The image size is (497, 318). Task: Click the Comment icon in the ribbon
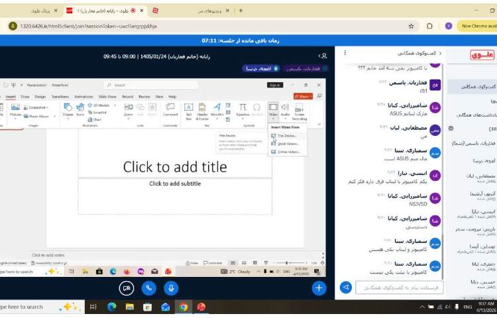[170, 110]
